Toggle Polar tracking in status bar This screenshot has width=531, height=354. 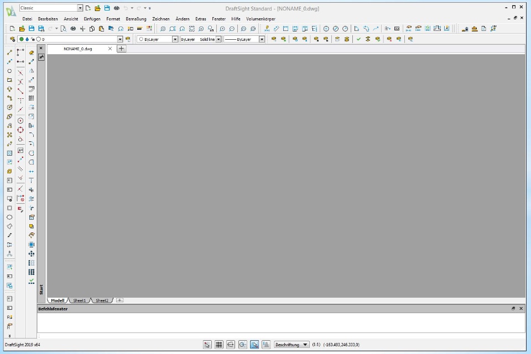tap(242, 345)
